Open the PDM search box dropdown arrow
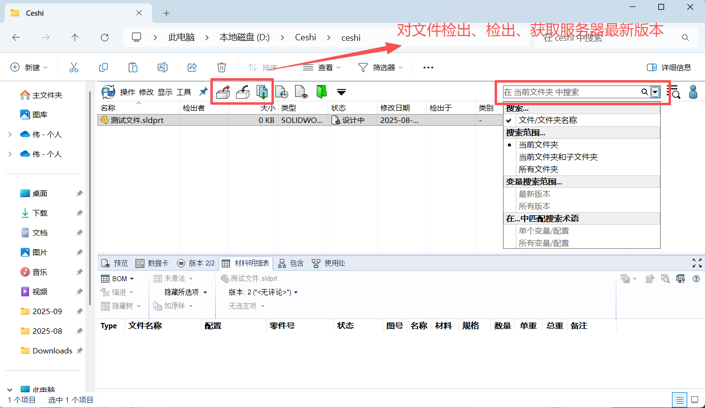Screen dimensions: 705x408 (x=655, y=92)
